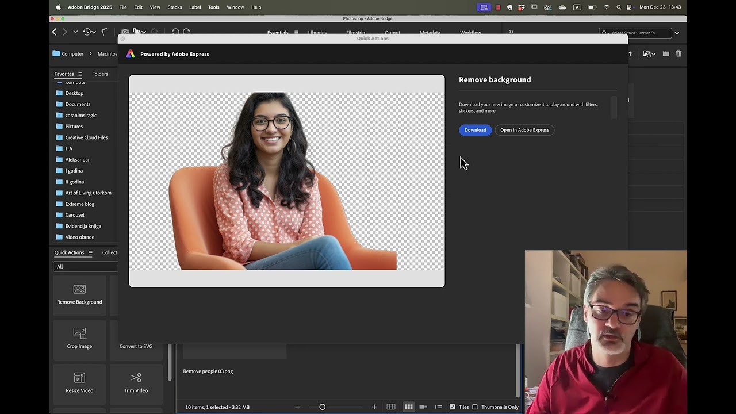The width and height of the screenshot is (736, 414).
Task: Rotate 90 degrees clockwise icon
Action: click(186, 32)
